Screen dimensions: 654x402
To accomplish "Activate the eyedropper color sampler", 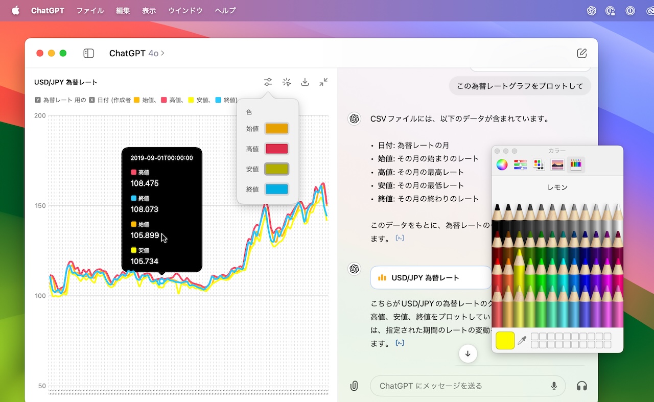I will tap(522, 340).
